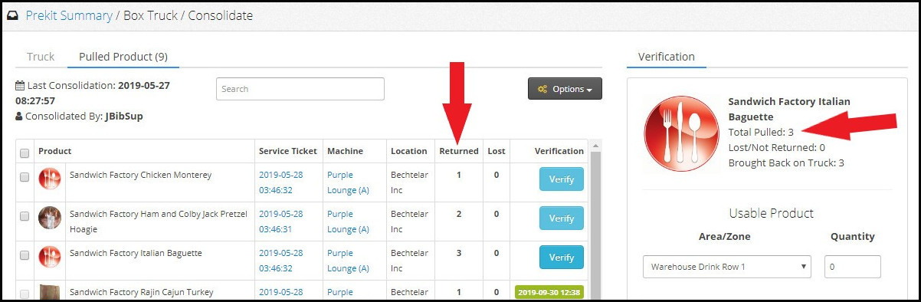Click the user icon by Consolidated By
The image size is (921, 302).
(x=19, y=117)
